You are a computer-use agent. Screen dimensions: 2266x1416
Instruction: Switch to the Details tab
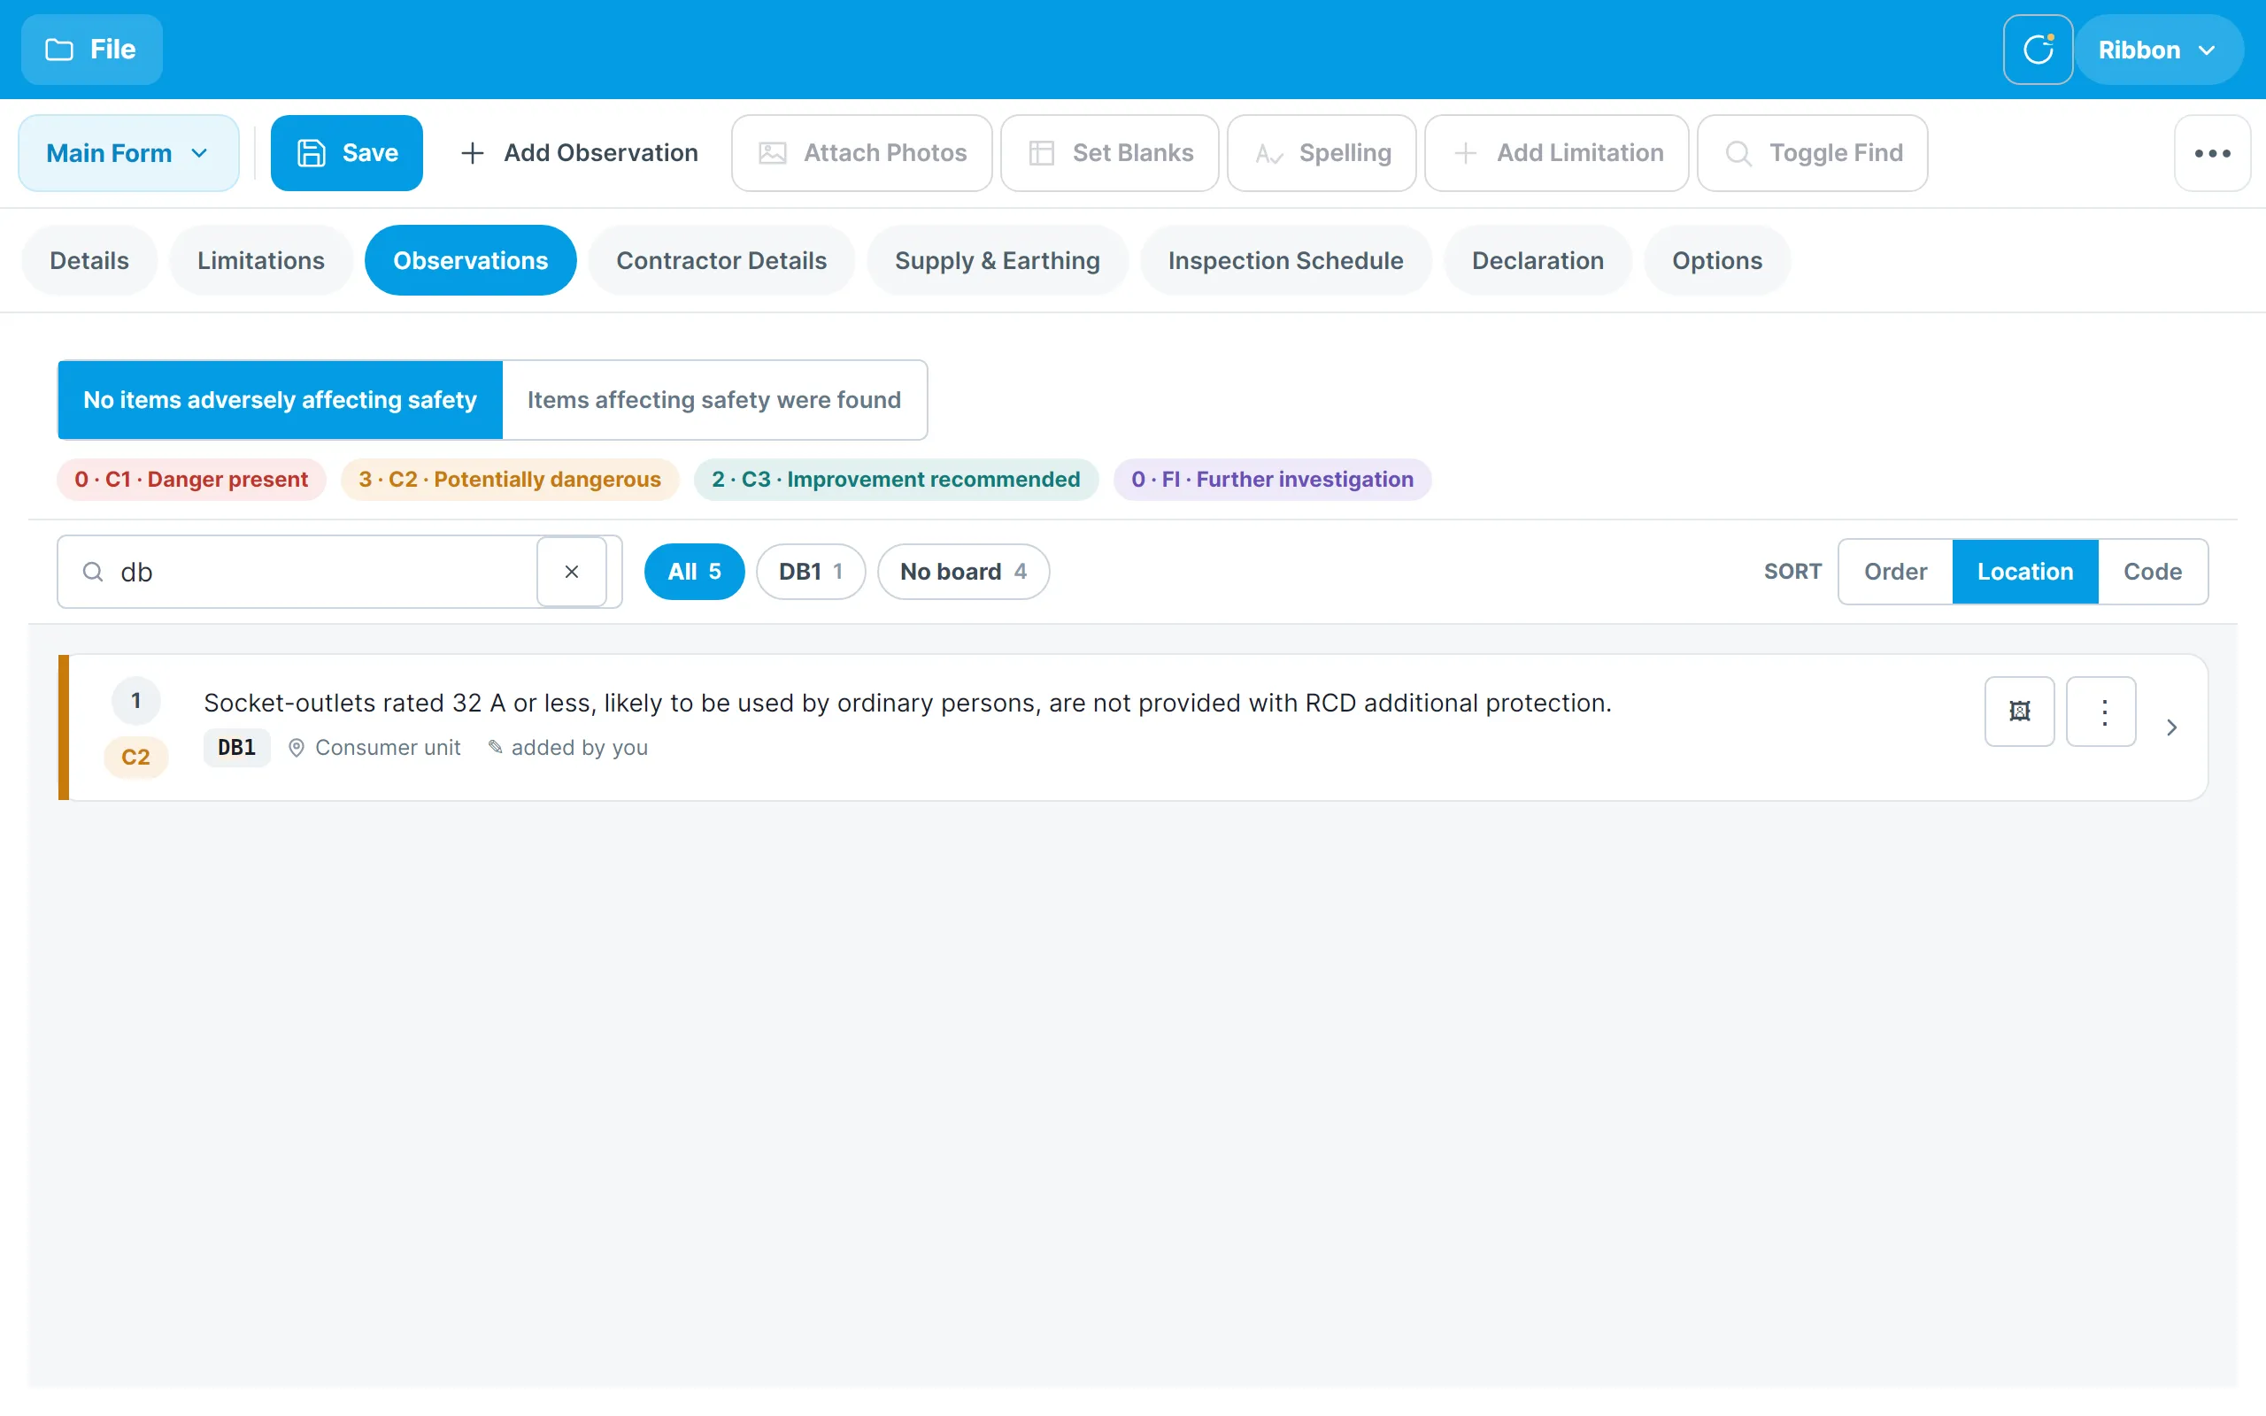[x=89, y=260]
